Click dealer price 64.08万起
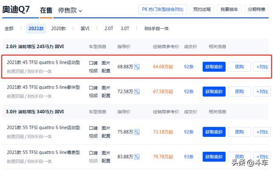 point(163,67)
